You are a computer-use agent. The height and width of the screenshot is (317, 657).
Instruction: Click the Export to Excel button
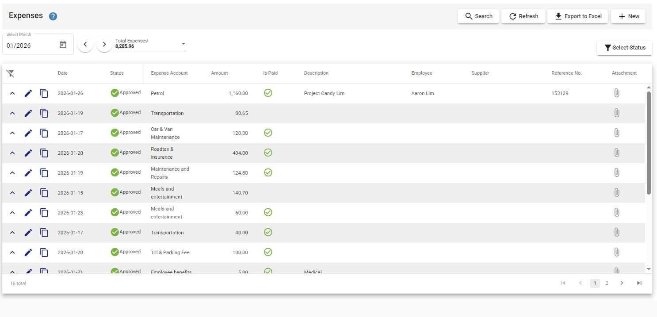click(578, 16)
